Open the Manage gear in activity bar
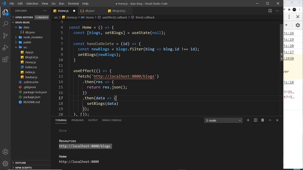Viewport: 303px width, 170px height. tap(5, 163)
